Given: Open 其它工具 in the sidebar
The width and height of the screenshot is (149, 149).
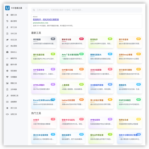Looking at the screenshot, I should pos(14,108).
